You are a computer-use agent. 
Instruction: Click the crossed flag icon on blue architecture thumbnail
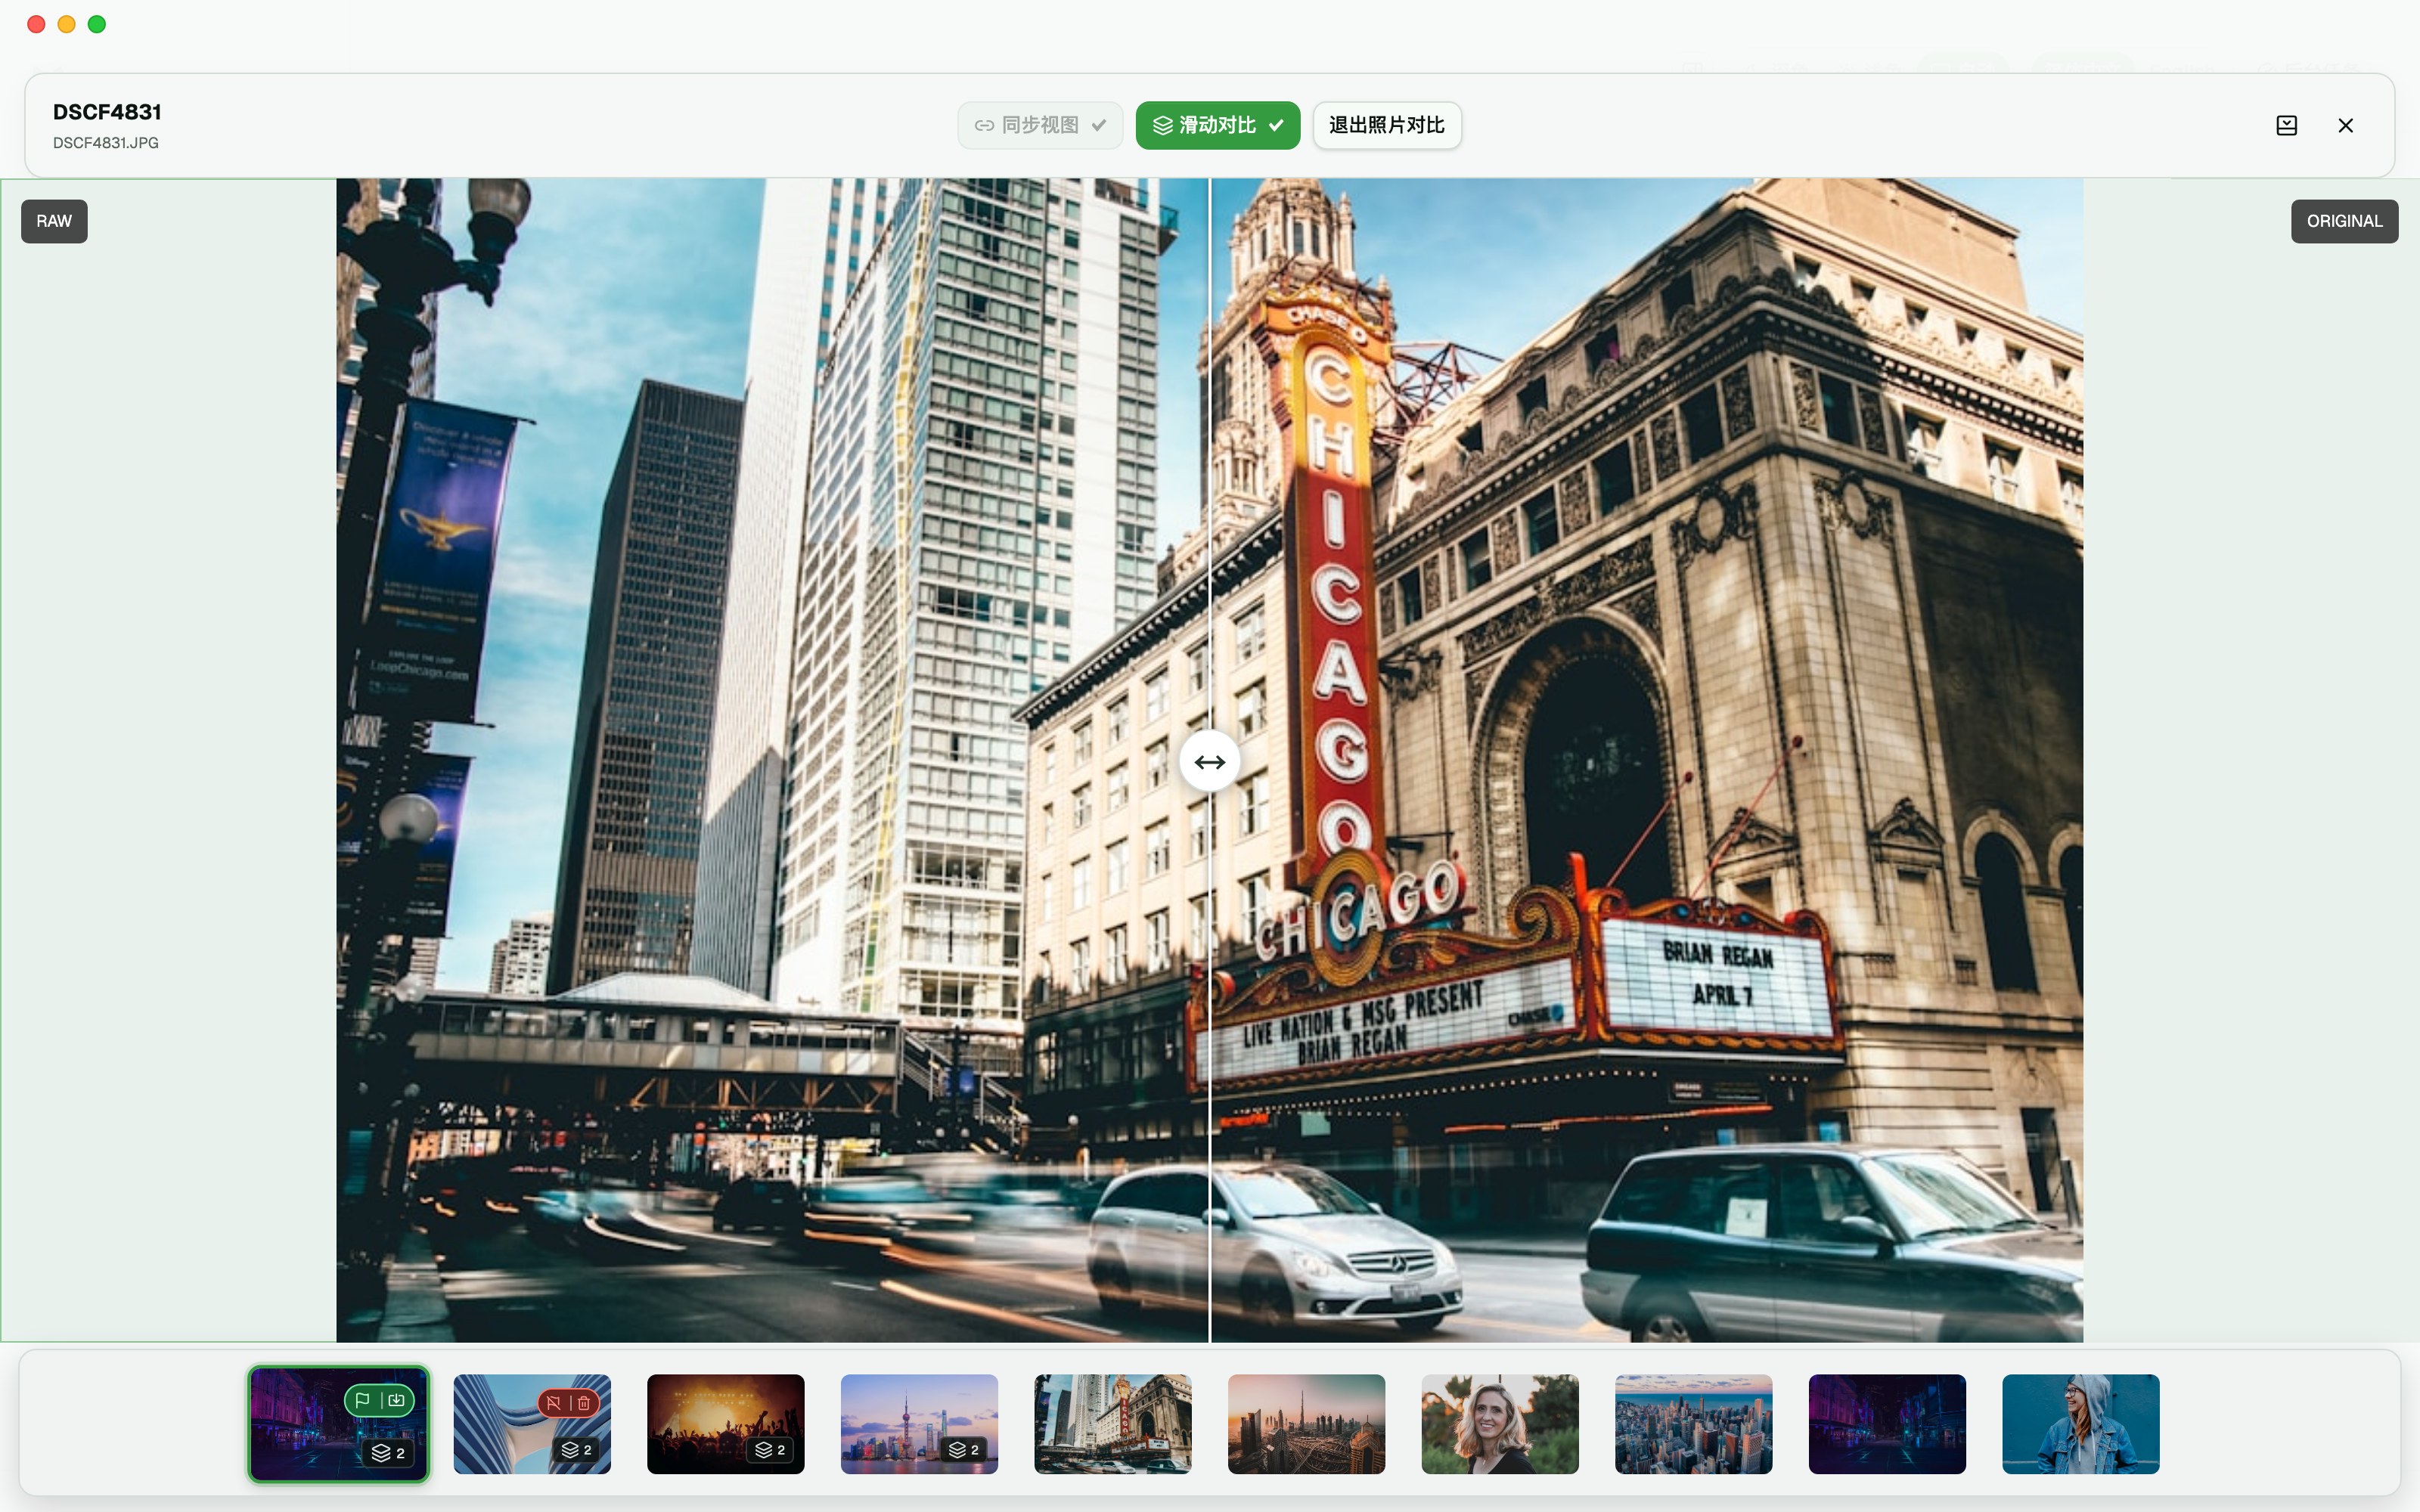[554, 1402]
